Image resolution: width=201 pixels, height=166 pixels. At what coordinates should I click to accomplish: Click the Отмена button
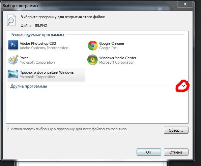(176, 152)
